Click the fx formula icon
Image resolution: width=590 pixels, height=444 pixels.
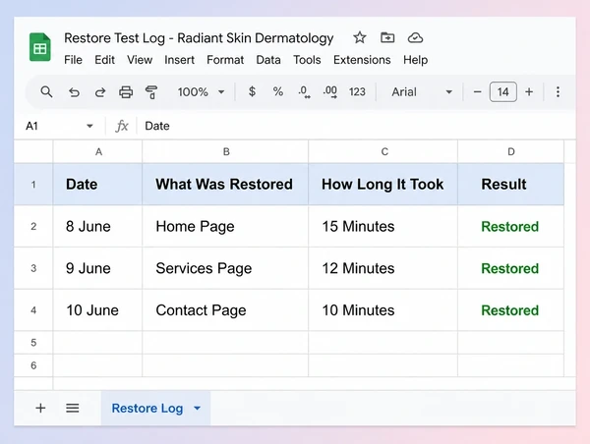point(122,126)
